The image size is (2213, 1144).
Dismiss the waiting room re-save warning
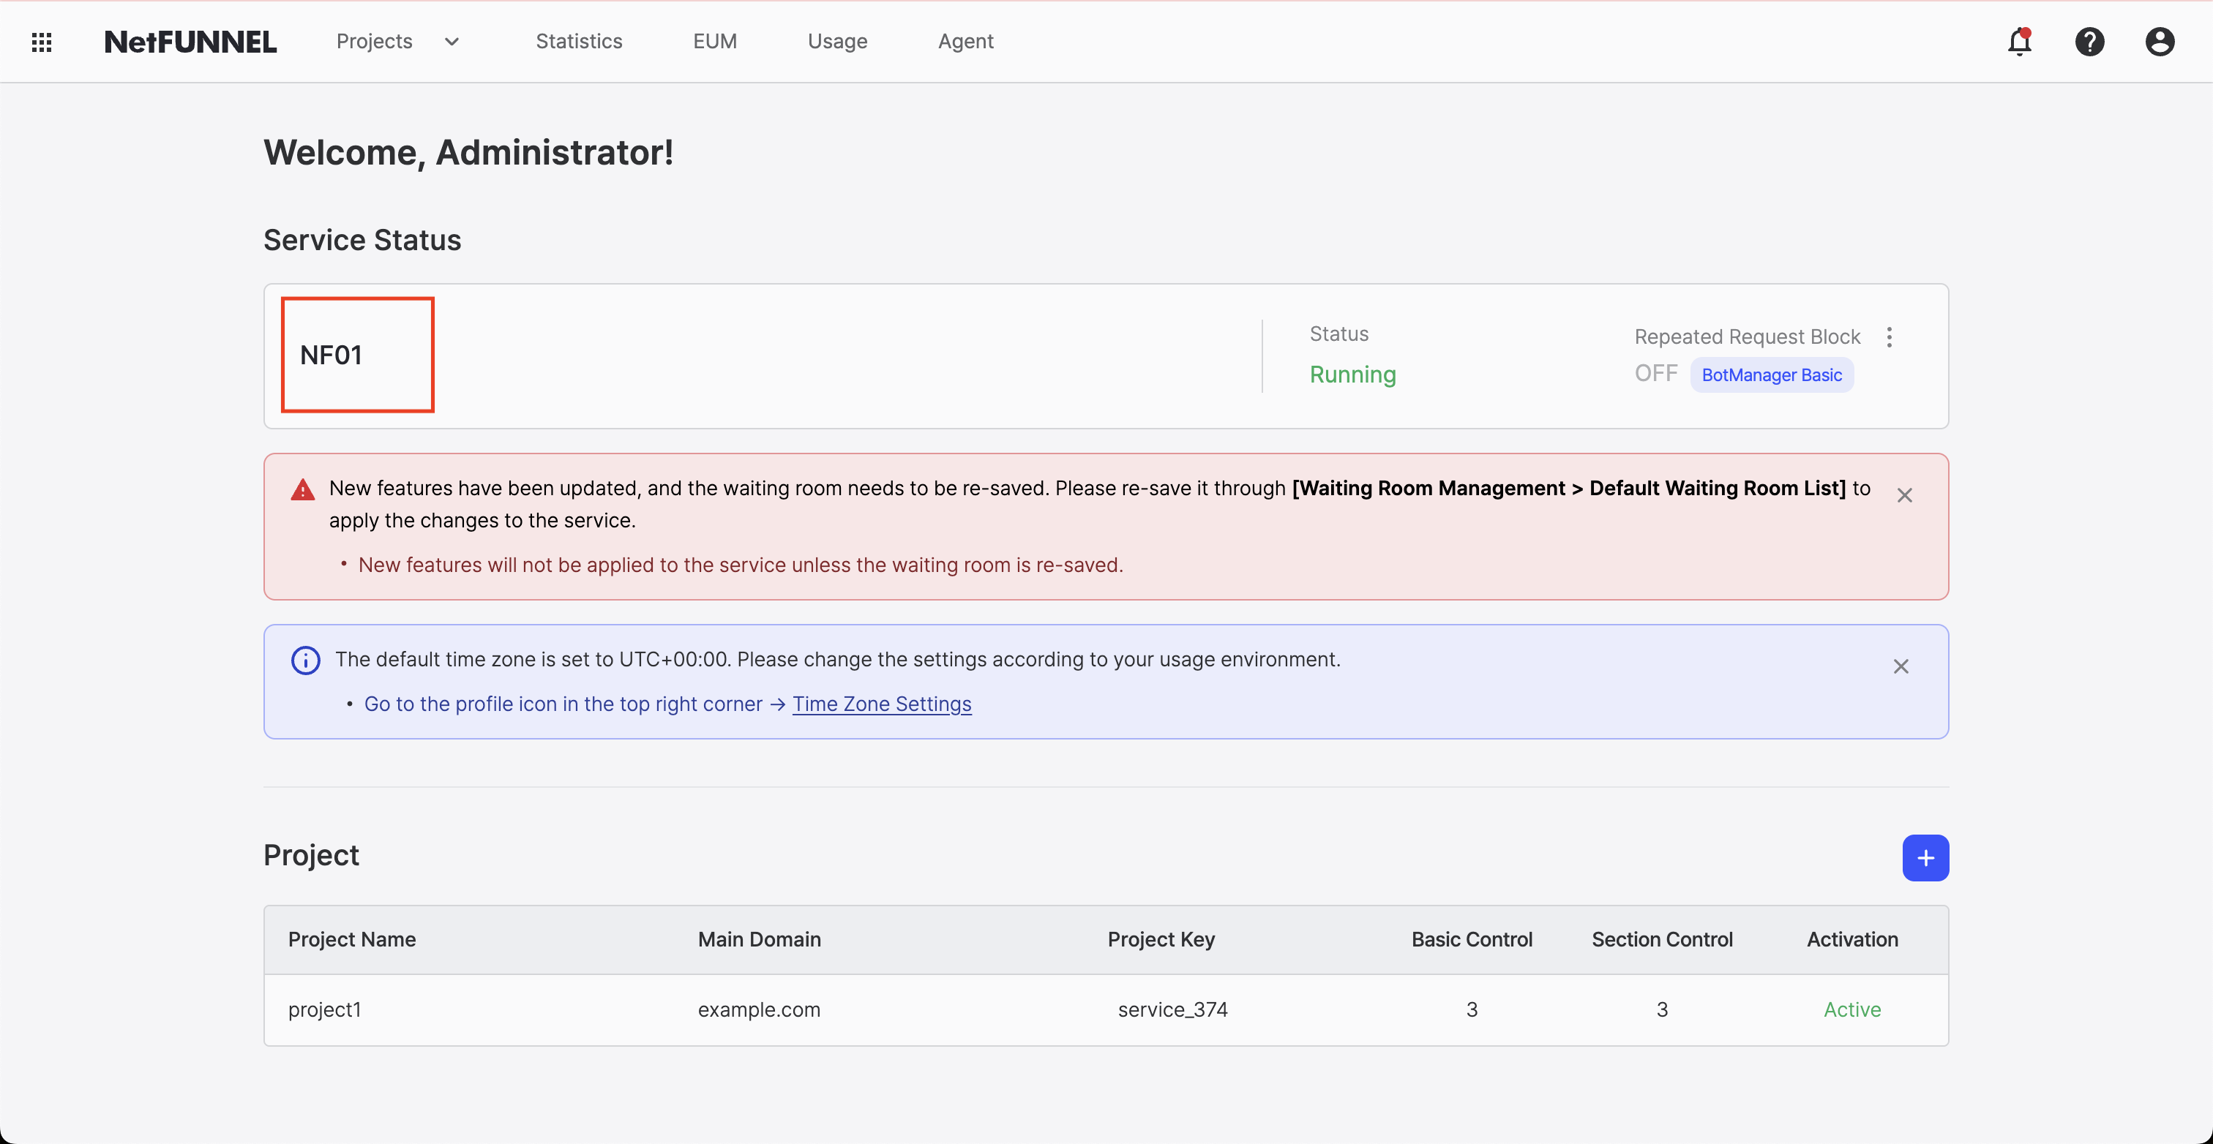click(1905, 494)
